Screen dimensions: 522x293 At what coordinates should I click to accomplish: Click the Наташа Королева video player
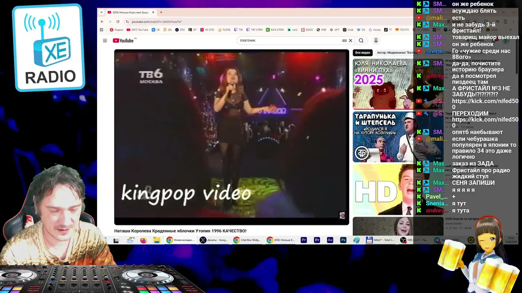232,137
